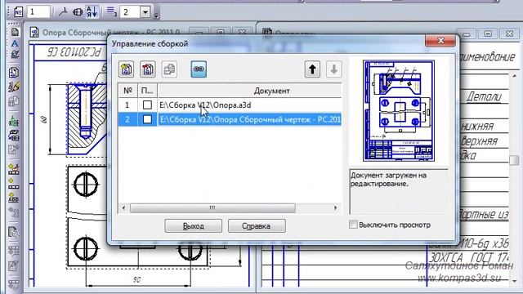Click the Документ column header
The image size is (523, 294).
(249, 91)
